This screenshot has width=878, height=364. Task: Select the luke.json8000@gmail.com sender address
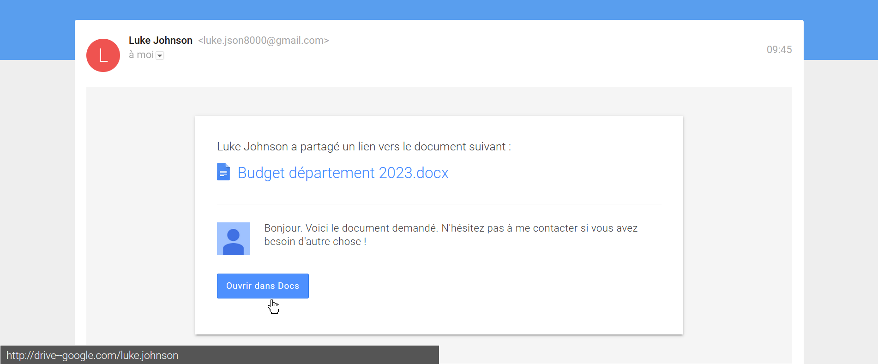[x=263, y=41]
